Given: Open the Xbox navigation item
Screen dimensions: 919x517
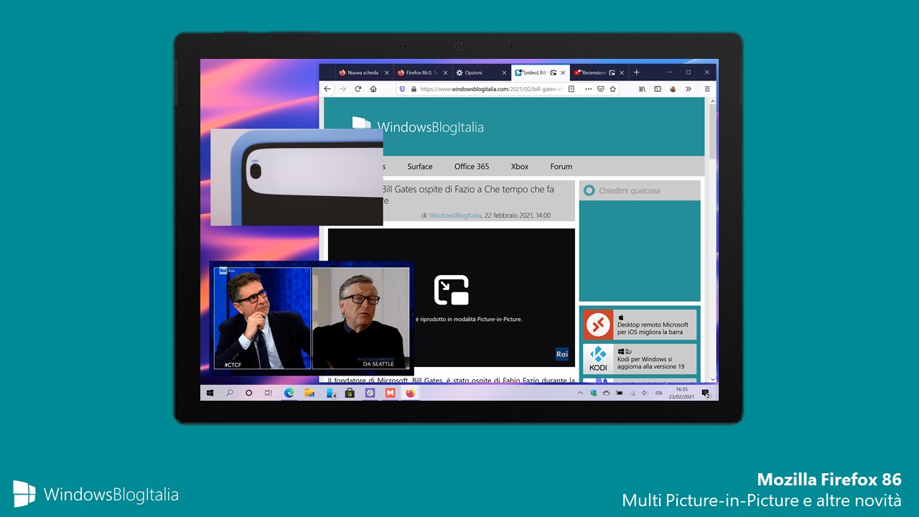Looking at the screenshot, I should [x=520, y=167].
